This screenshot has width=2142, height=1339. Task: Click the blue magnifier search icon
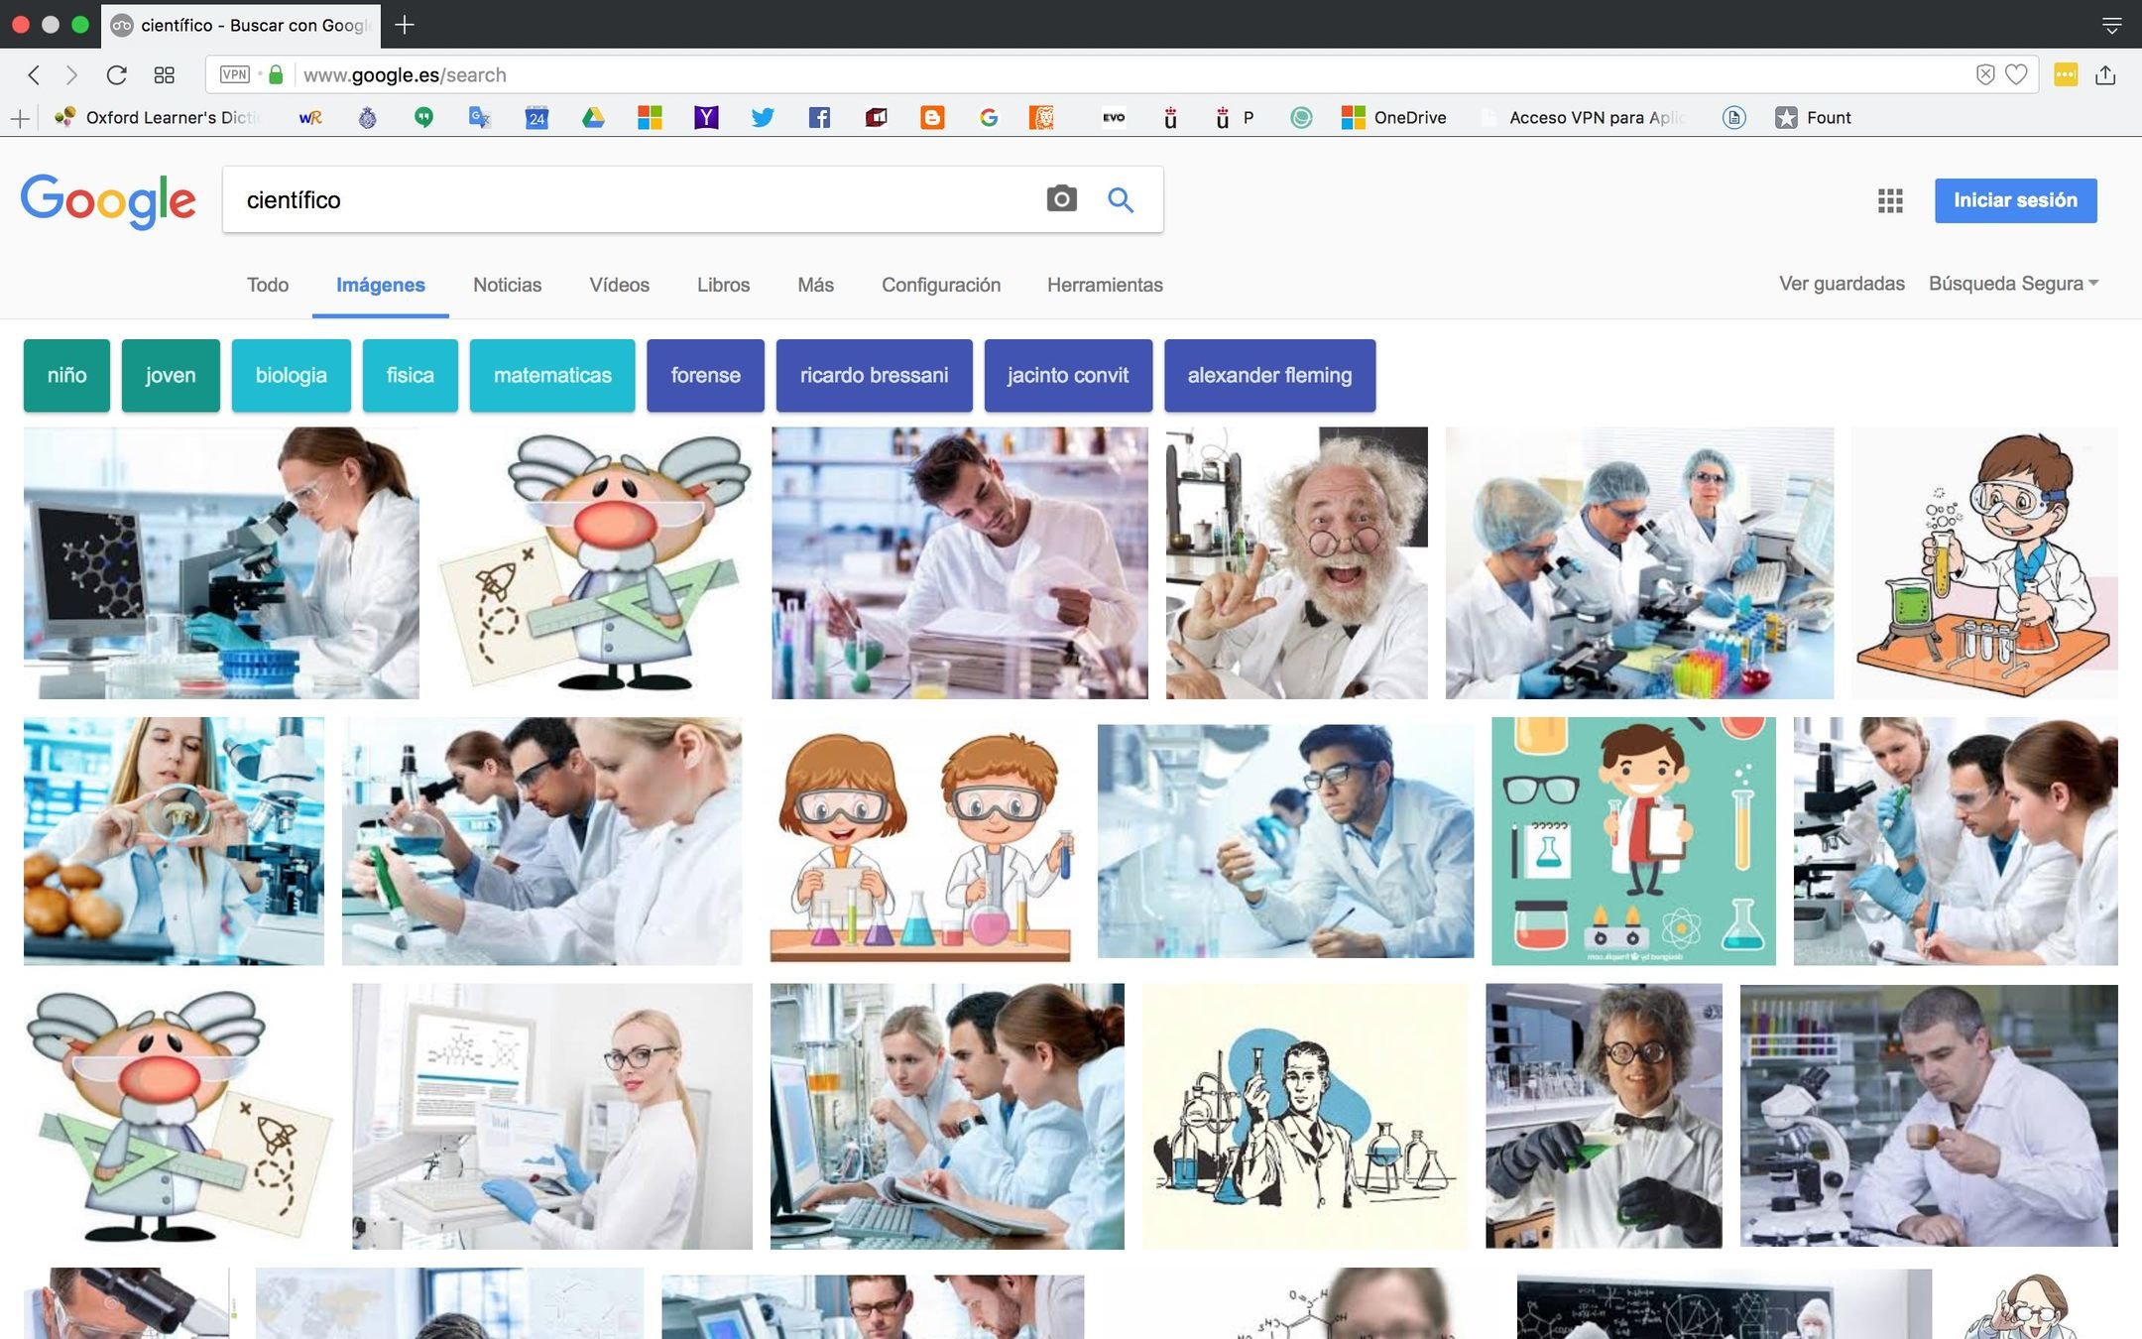(x=1121, y=199)
